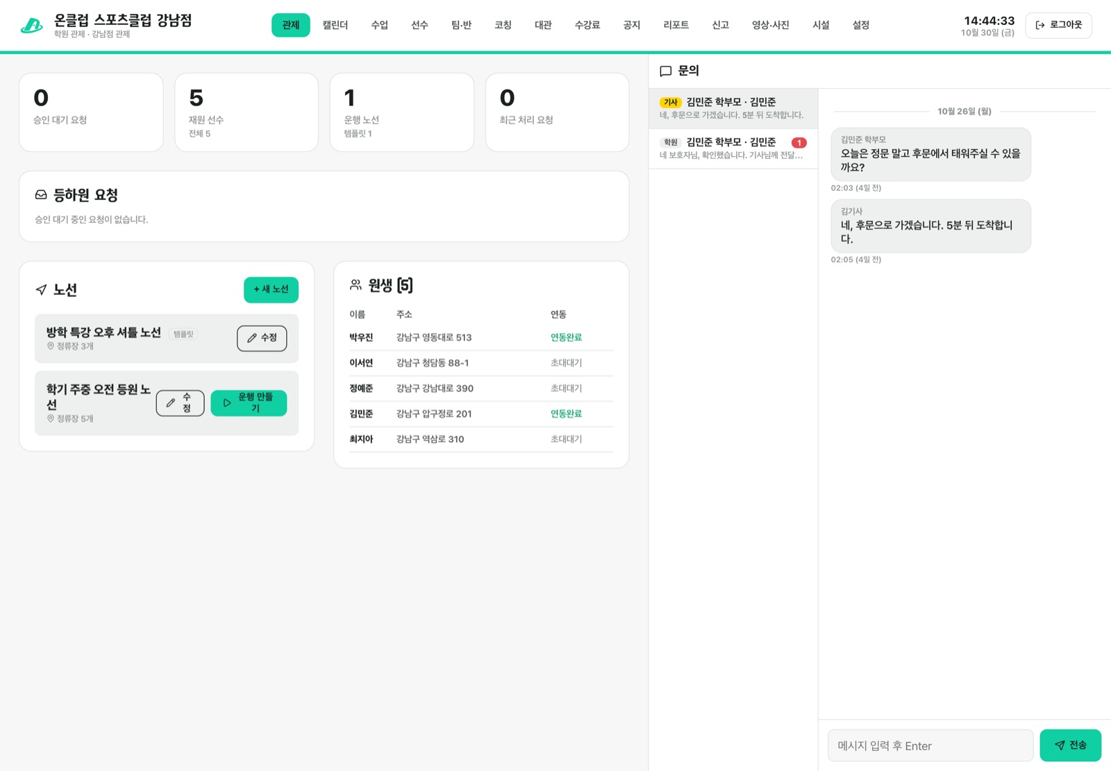This screenshot has height=771, width=1111.
Task: Click the 김기사 reply message bubble
Action: coord(930,226)
